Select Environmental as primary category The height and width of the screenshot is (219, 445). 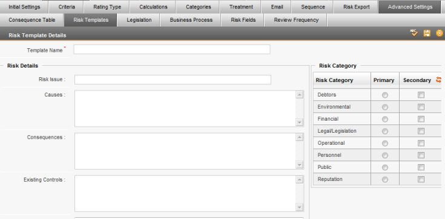tap(385, 107)
